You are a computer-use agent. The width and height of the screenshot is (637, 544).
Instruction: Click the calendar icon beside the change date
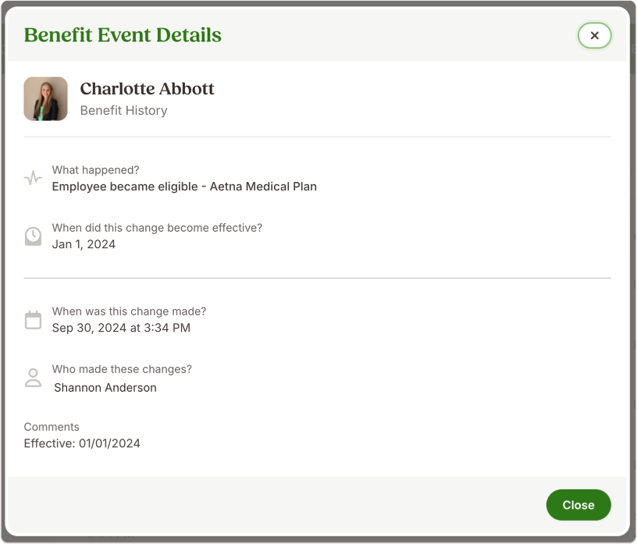(33, 320)
